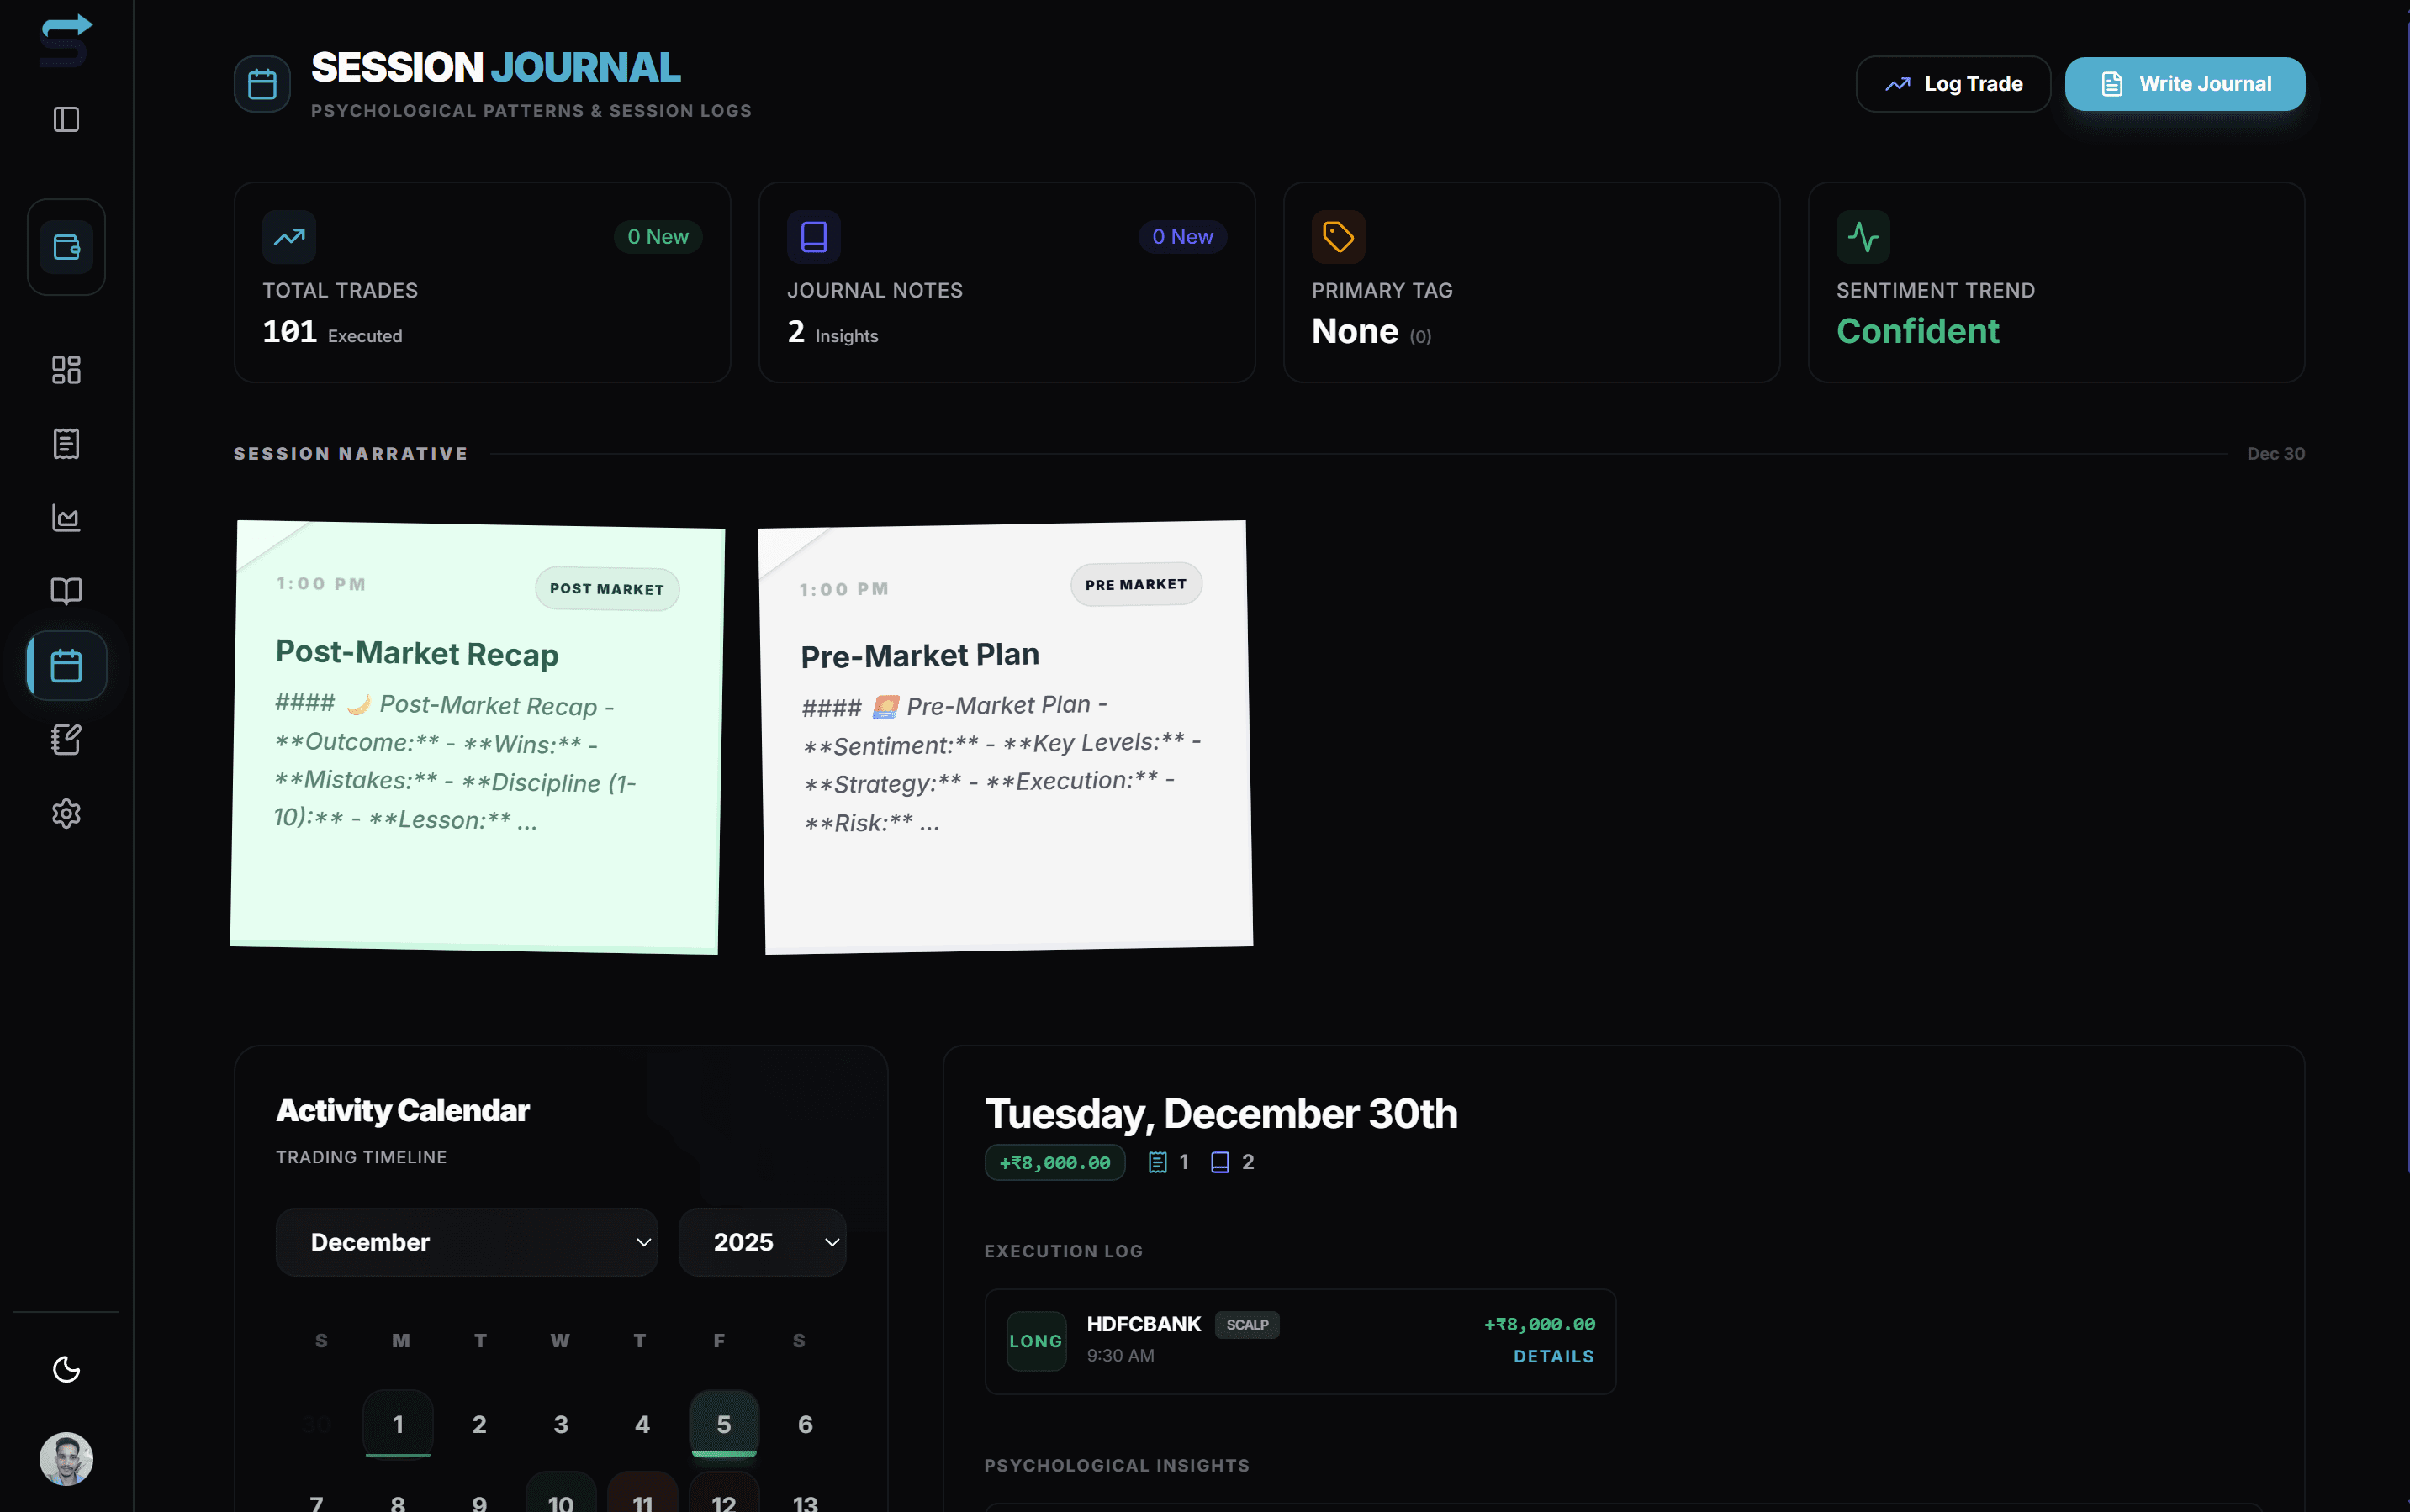
Task: Select day 5 in the Activity Calendar
Action: click(x=723, y=1424)
